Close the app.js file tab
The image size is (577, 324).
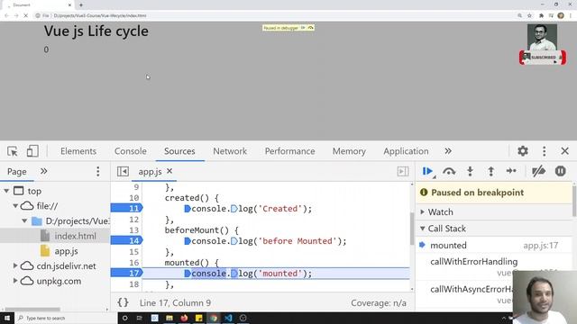pos(169,171)
